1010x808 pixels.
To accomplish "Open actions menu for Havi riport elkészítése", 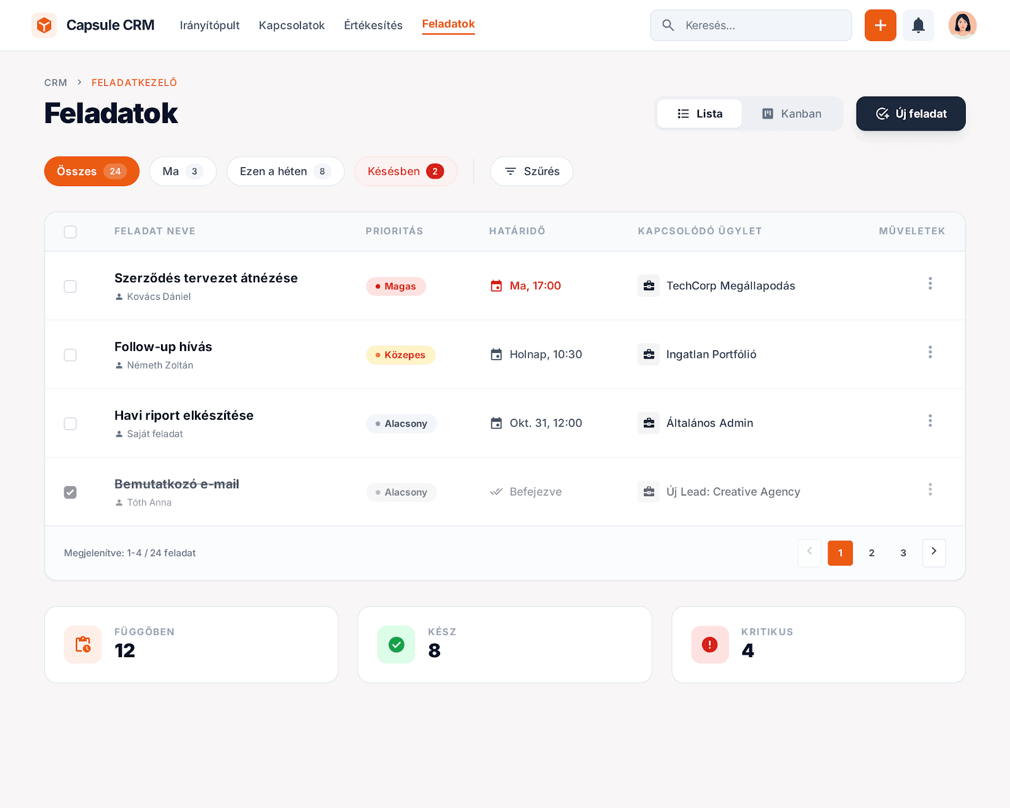I will [930, 421].
